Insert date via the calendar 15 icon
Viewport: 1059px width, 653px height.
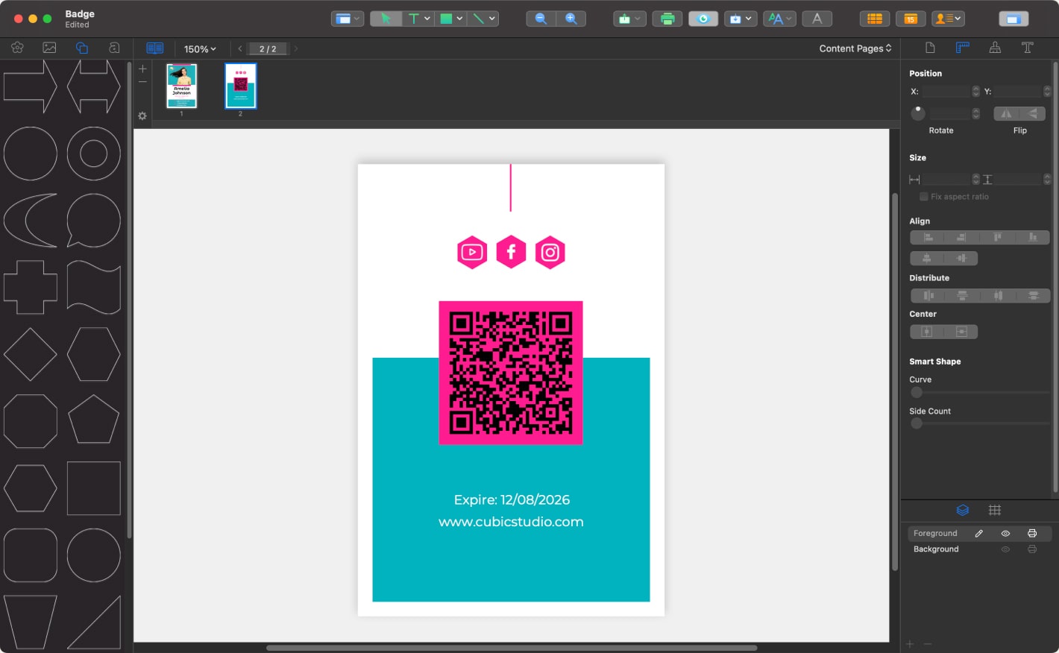click(x=911, y=19)
